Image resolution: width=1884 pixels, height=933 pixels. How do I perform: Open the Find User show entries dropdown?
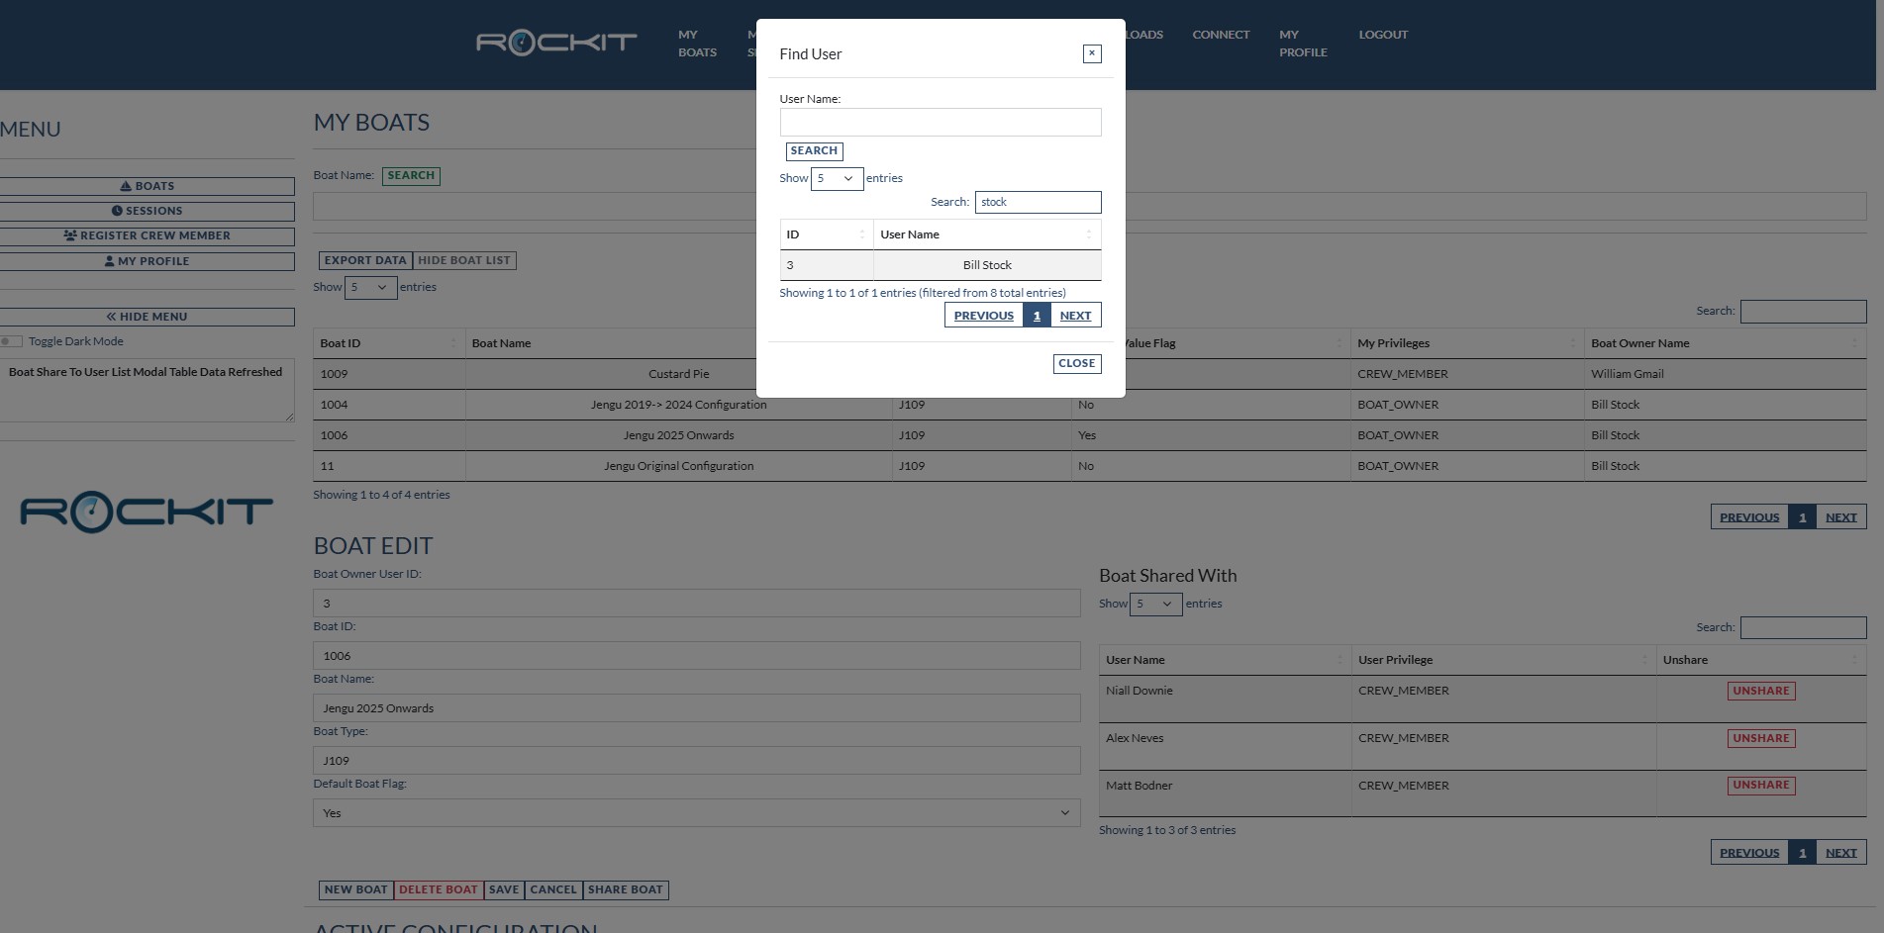click(x=836, y=179)
